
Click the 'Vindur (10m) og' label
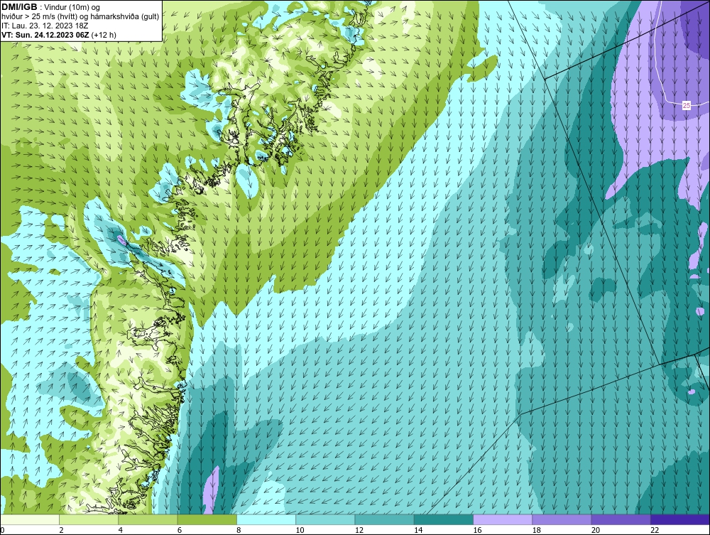coord(72,8)
